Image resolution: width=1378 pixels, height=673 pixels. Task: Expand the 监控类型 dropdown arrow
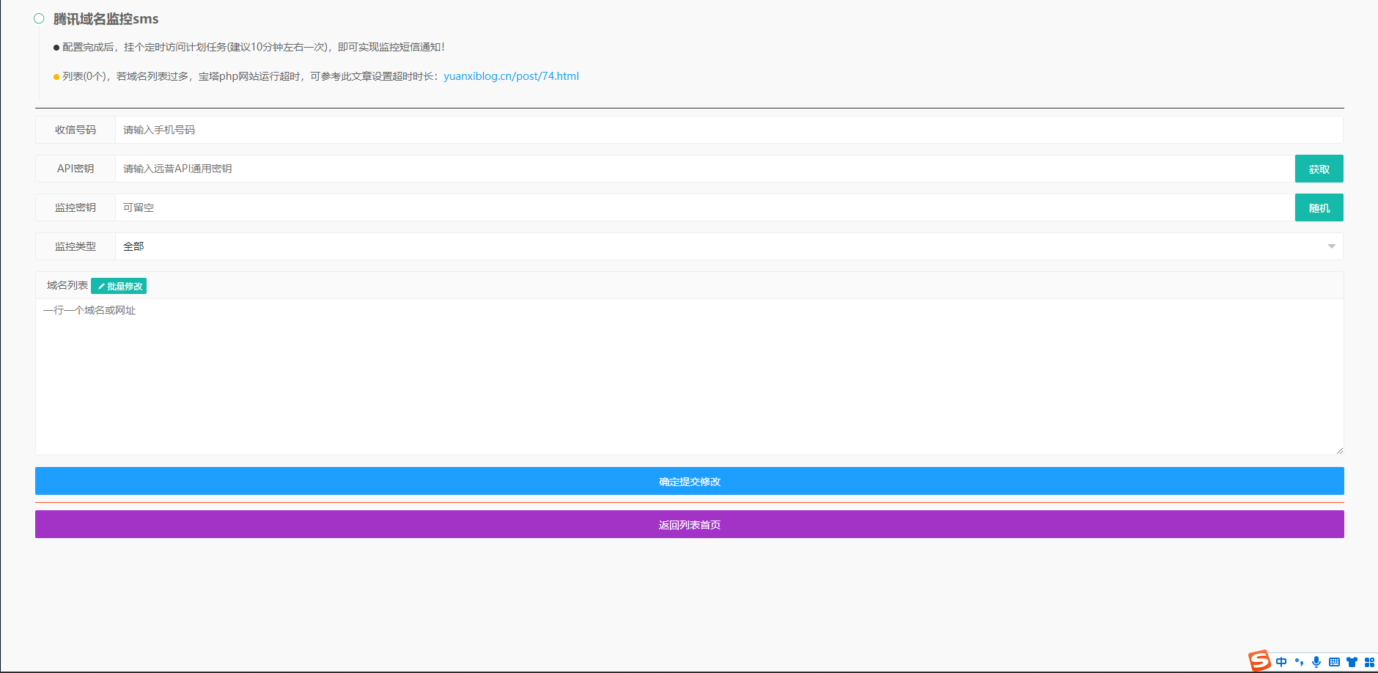(1331, 246)
